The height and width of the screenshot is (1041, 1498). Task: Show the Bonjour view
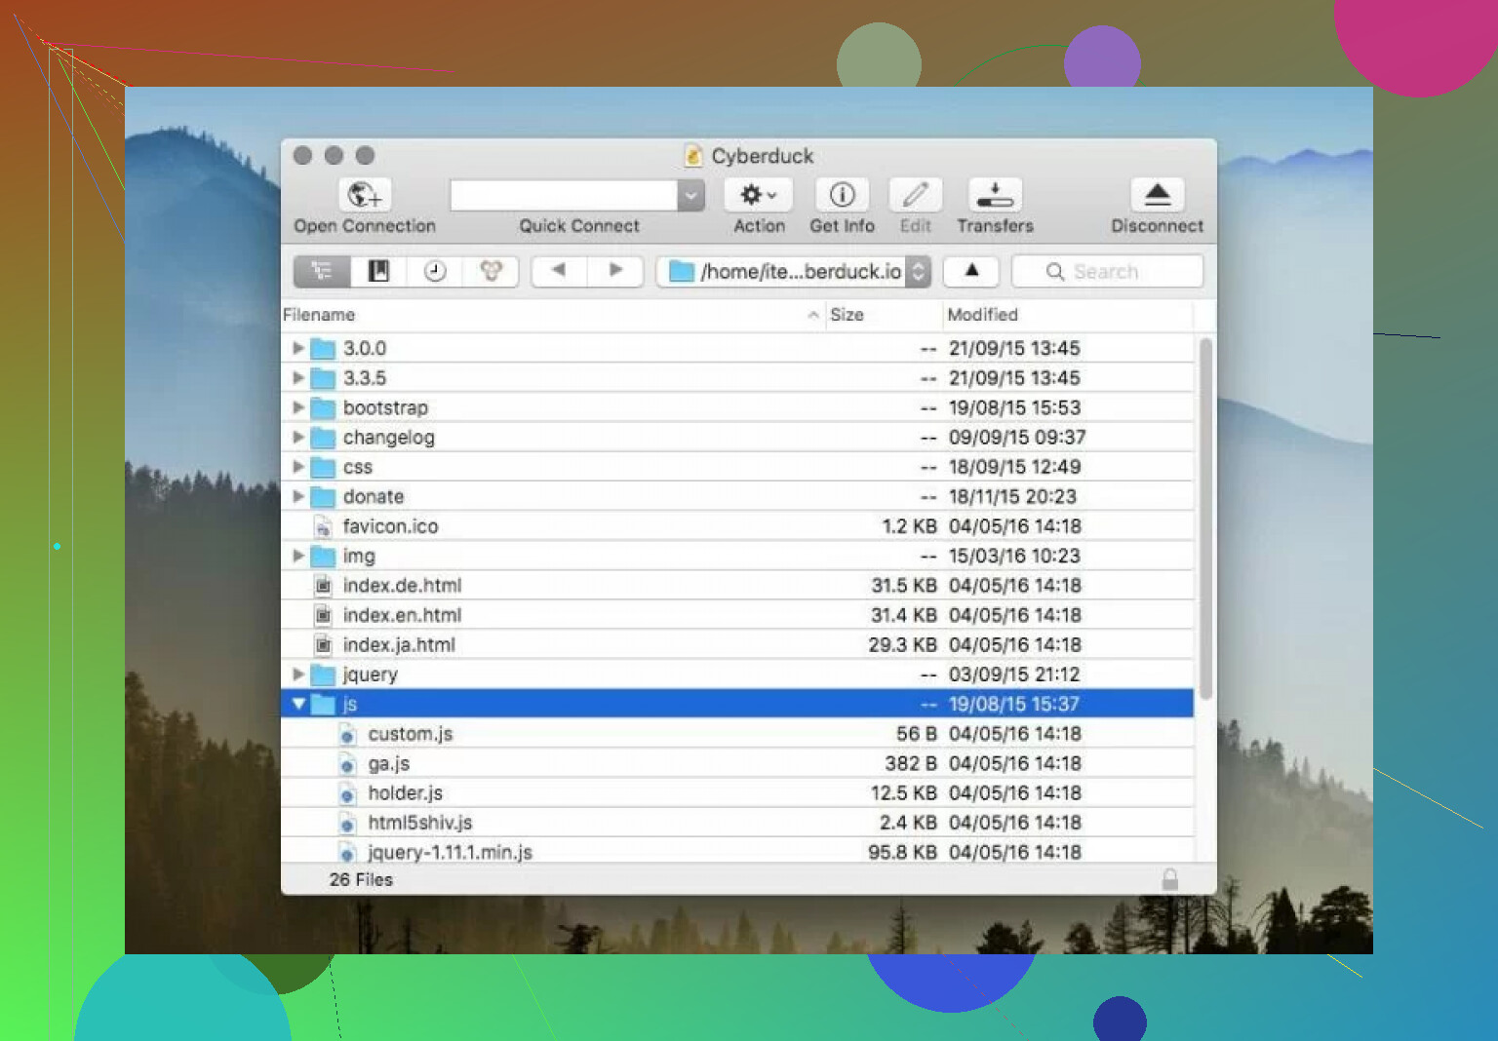pyautogui.click(x=491, y=271)
